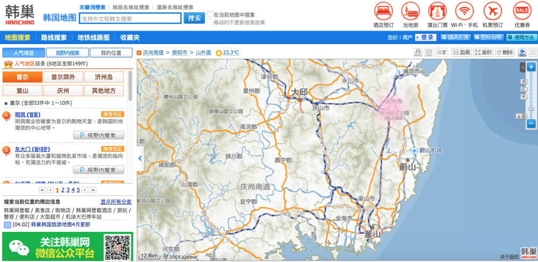Click marker B pin for Dongdaemun

(6, 151)
